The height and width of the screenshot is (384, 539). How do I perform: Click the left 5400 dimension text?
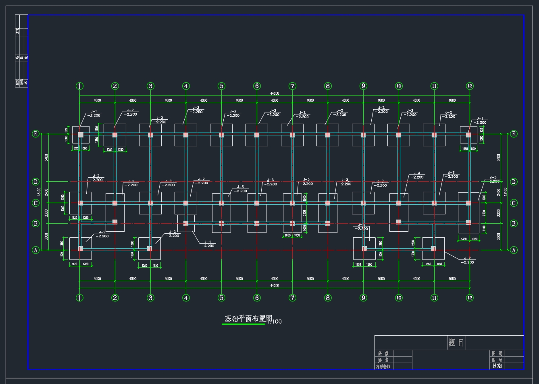tap(46, 158)
